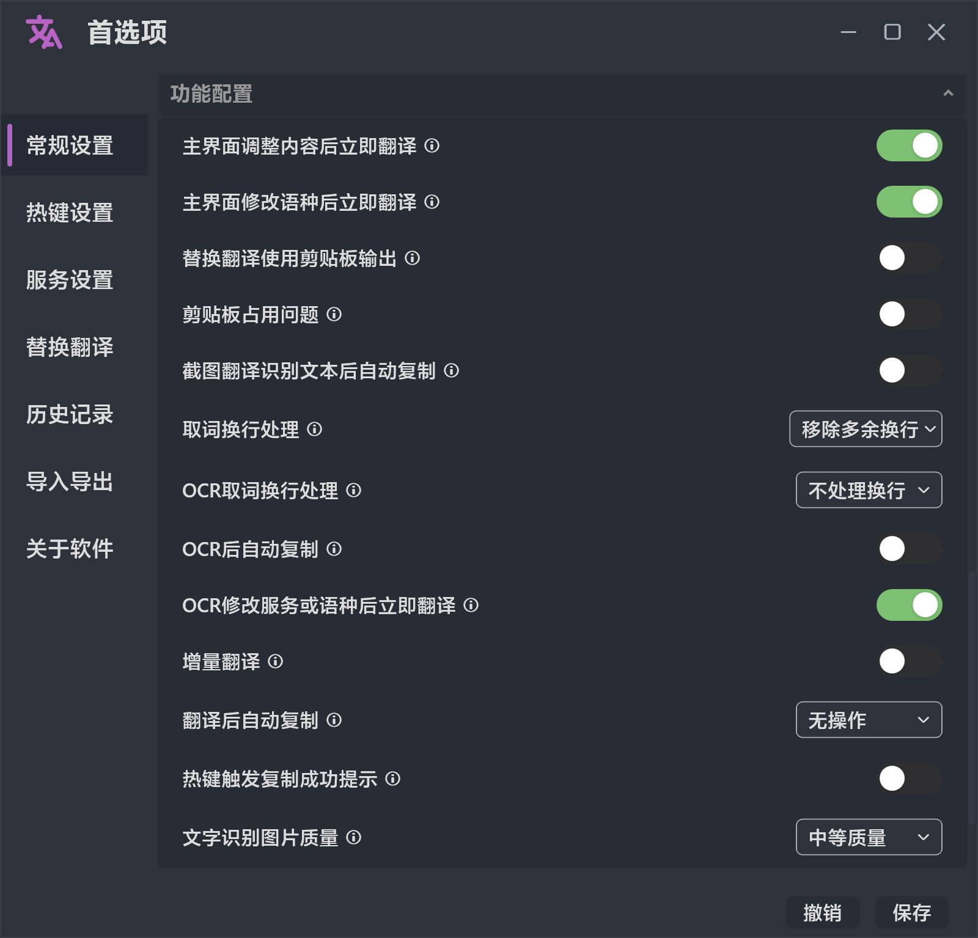
Task: Click the 撤销 button
Action: pos(823,912)
